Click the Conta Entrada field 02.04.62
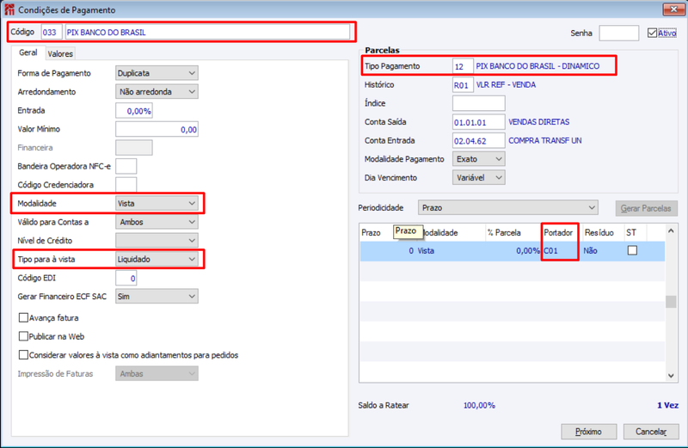 479,141
